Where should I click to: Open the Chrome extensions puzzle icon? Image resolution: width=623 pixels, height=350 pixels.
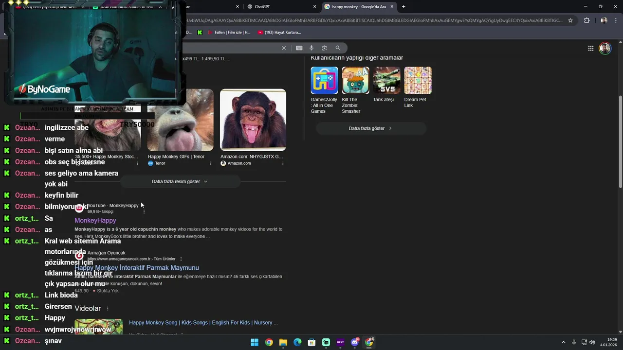click(x=586, y=20)
